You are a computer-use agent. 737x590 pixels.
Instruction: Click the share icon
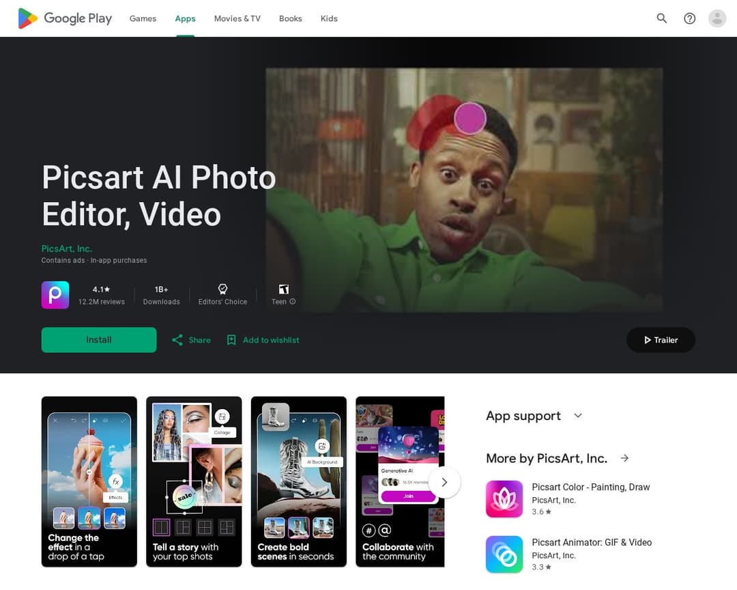177,339
